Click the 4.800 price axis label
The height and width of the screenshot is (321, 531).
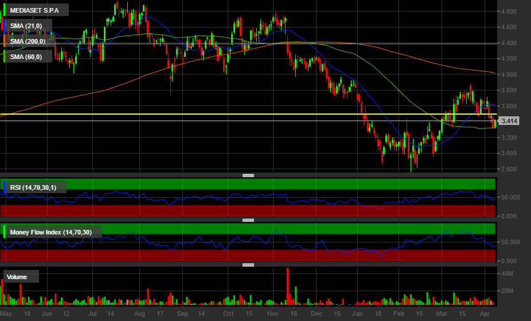coord(509,11)
